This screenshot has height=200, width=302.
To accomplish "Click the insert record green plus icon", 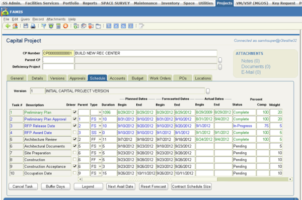I will pyautogui.click(x=77, y=26).
